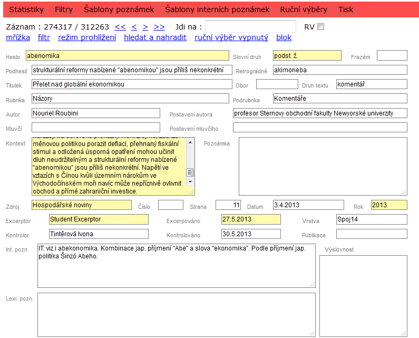
Task: Click the Kontext scrollbar up arrow
Action: coord(190,142)
